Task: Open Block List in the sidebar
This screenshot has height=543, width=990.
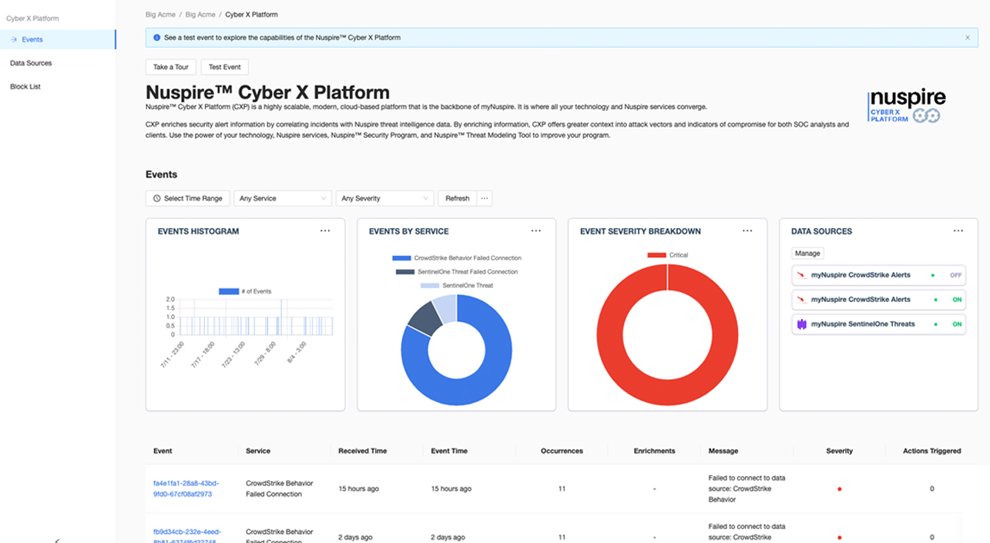Action: 25,86
